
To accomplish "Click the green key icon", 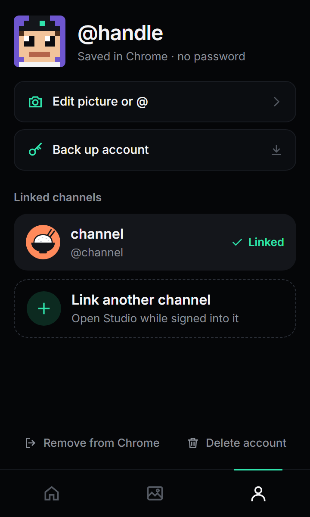I will pos(35,150).
